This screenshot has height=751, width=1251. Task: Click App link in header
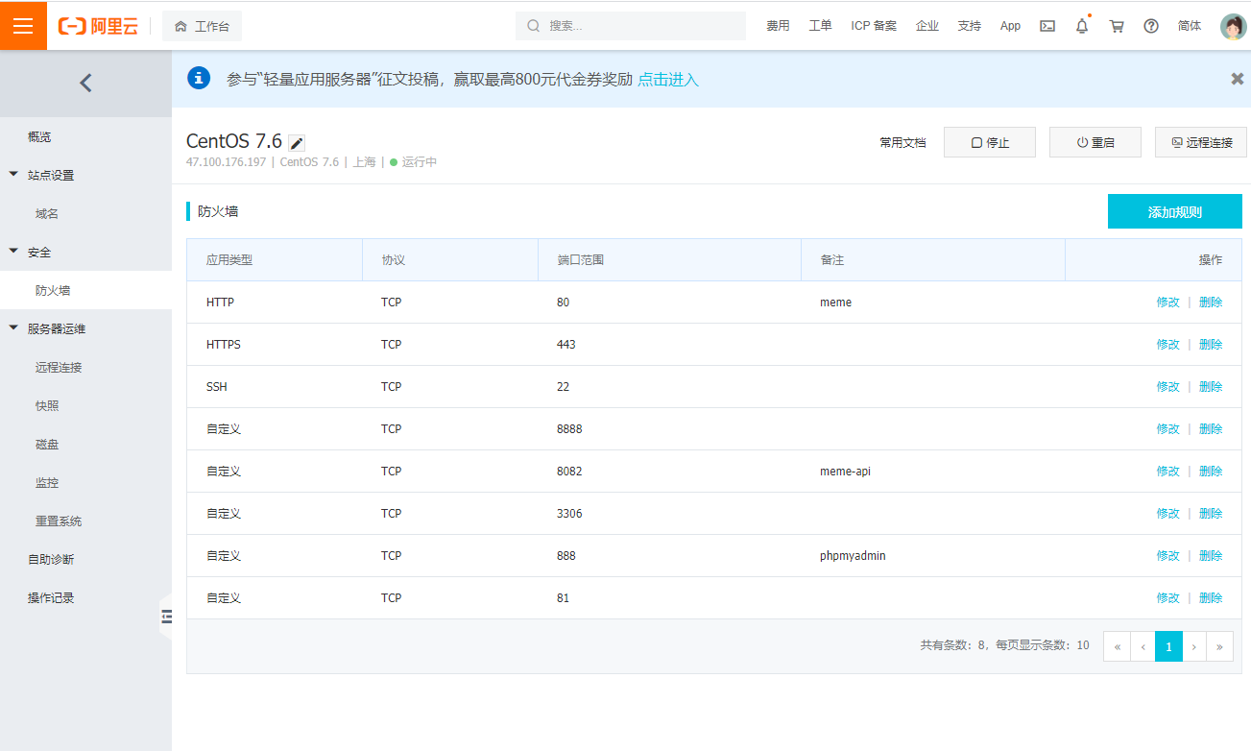[1010, 26]
